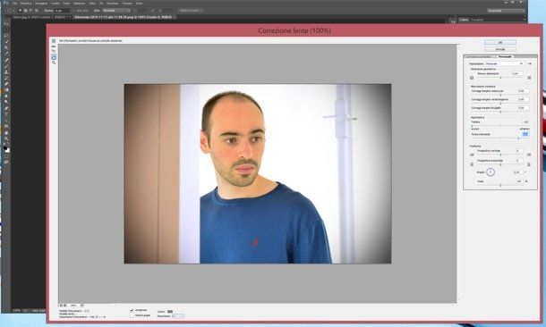Open the Impostazioni settings dropdown
The height and width of the screenshot is (327, 546).
pos(505,63)
